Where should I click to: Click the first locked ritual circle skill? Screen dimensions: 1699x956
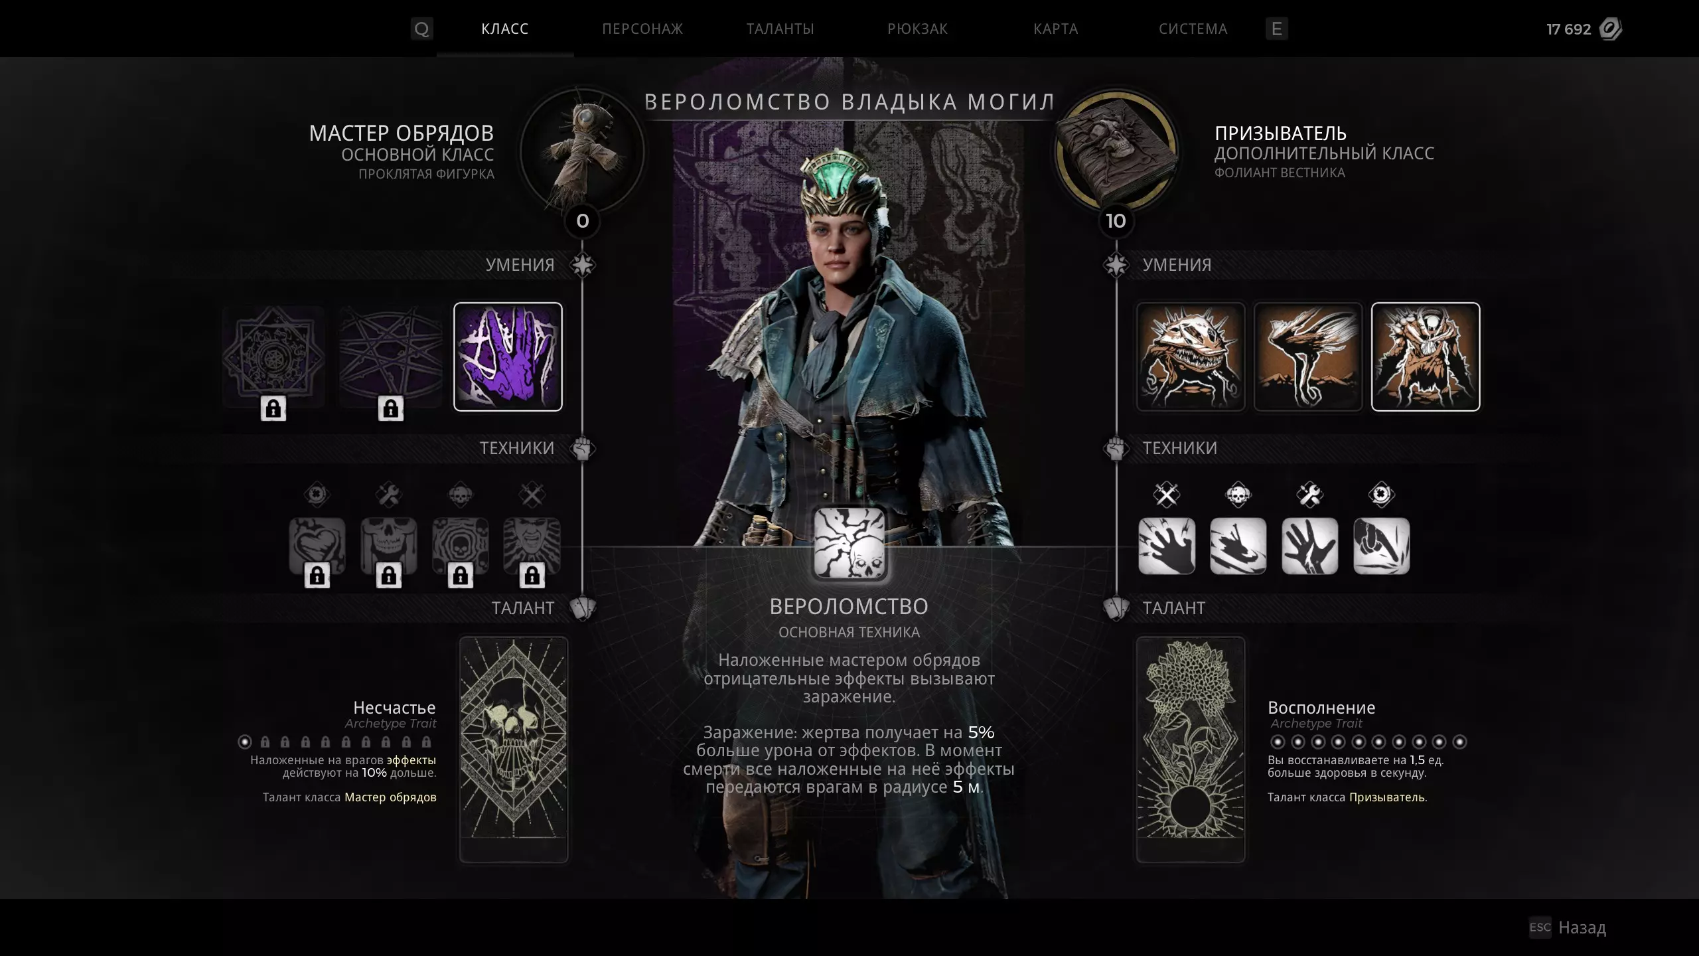[273, 357]
